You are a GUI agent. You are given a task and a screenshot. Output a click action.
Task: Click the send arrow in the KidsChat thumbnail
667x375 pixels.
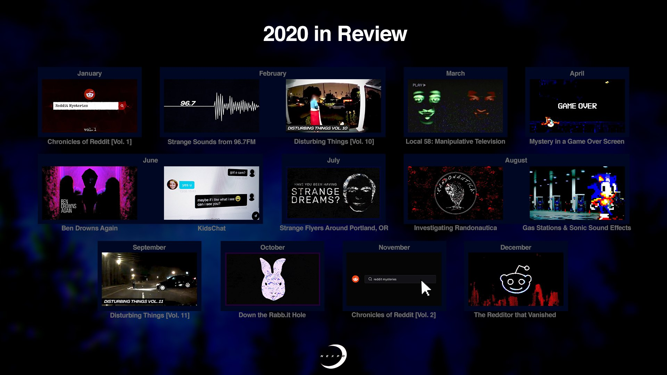click(255, 216)
